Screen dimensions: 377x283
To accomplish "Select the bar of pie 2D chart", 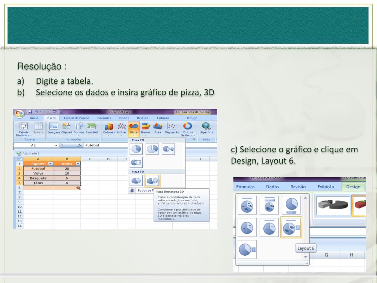I will (x=136, y=163).
